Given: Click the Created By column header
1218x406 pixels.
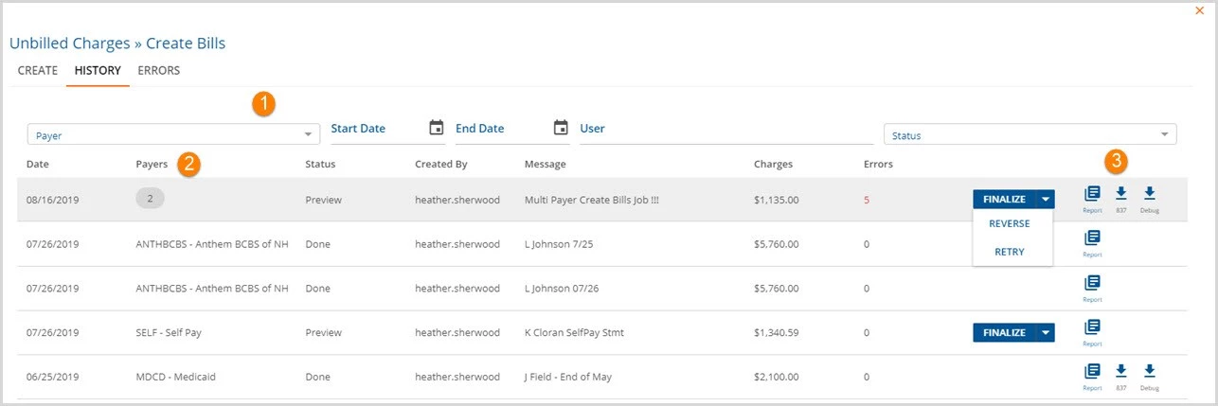Looking at the screenshot, I should tap(441, 164).
